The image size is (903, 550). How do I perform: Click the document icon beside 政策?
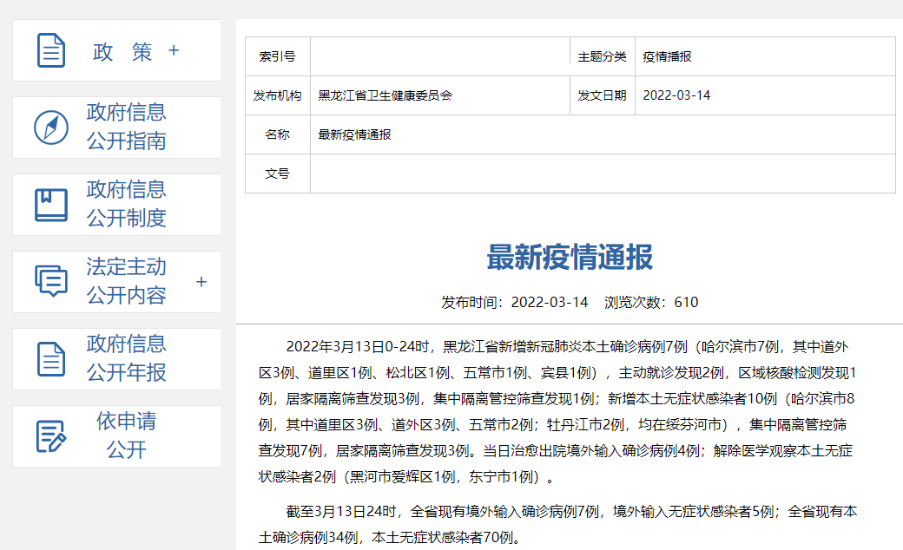51,50
